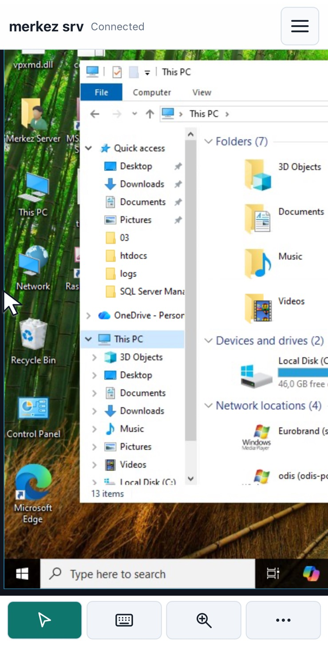
Task: Open Task View on the taskbar
Action: (273, 574)
